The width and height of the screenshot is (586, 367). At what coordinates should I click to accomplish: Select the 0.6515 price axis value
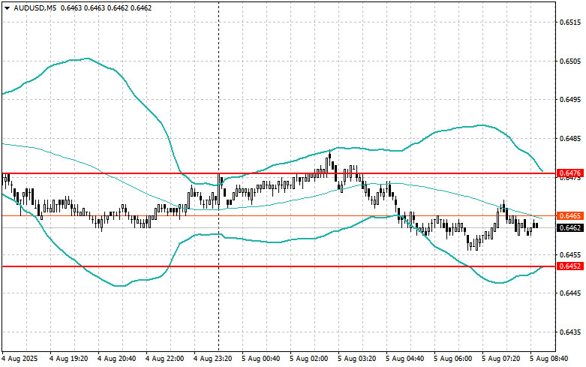pos(571,22)
